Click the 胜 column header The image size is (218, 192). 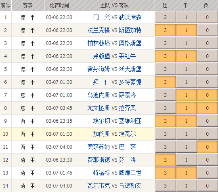coord(165,5)
